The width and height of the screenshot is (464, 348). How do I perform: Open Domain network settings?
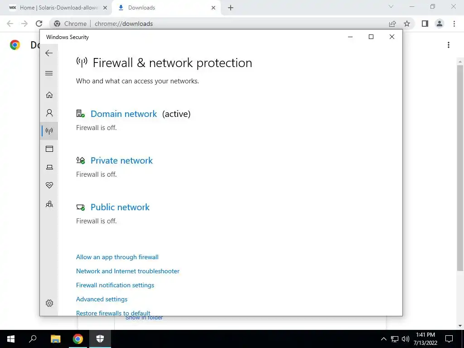[x=124, y=114]
